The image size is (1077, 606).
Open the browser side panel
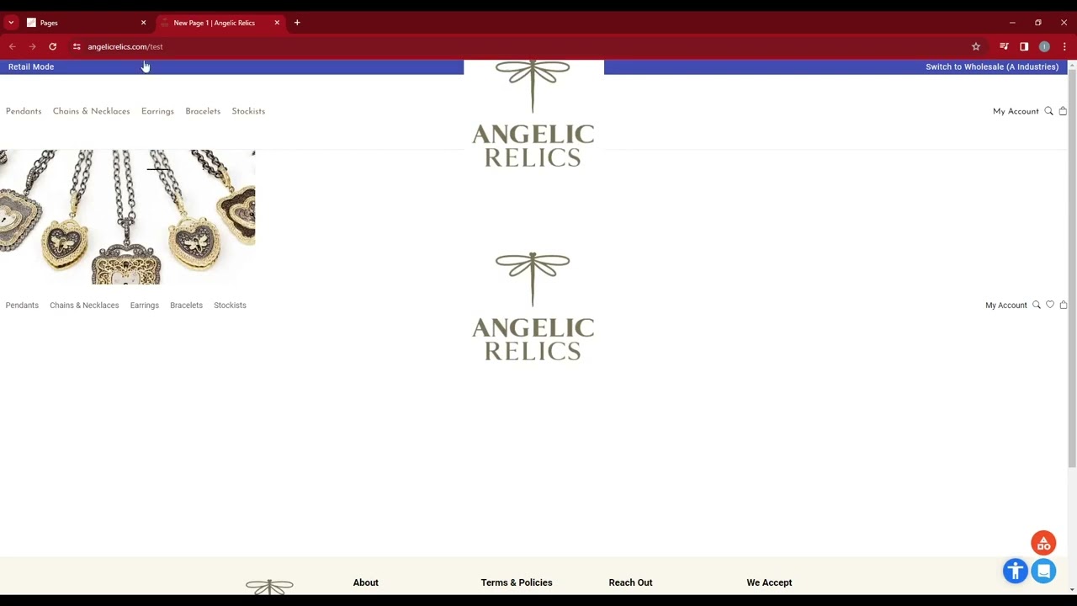pos(1024,46)
